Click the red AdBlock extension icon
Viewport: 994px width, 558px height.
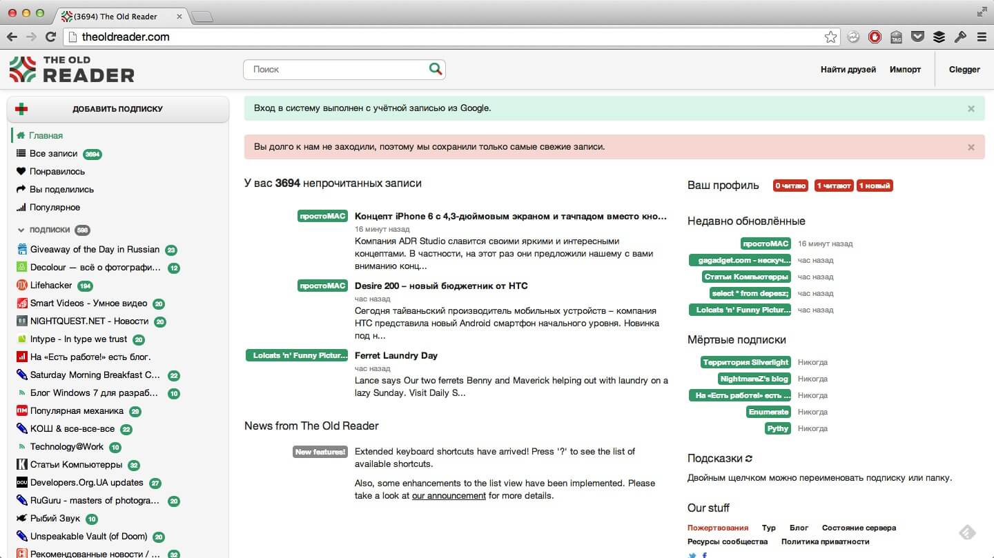875,37
